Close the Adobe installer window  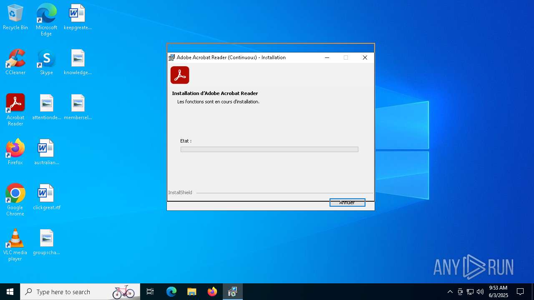(365, 57)
